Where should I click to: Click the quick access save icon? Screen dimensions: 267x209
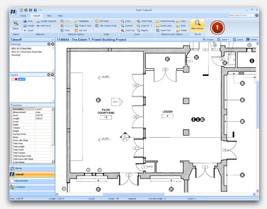point(30,10)
